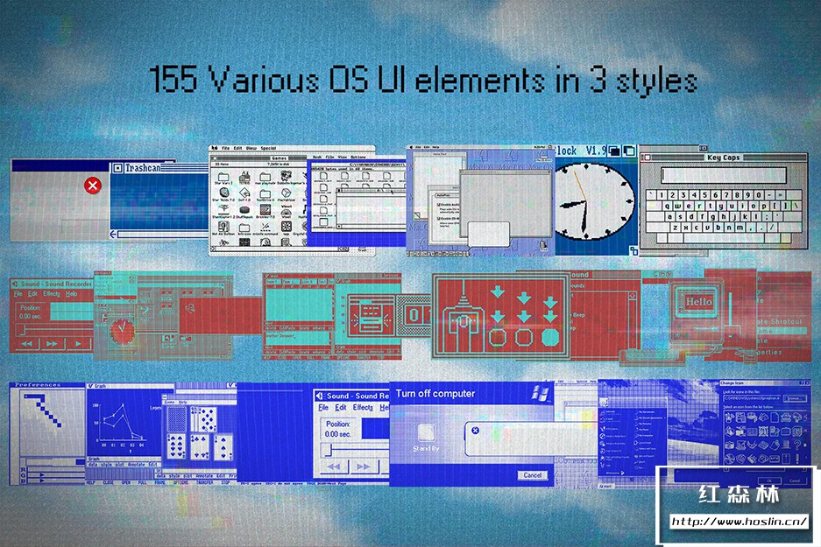
Task: Click the filled octagon in the red elevator graphic
Action: (550, 337)
